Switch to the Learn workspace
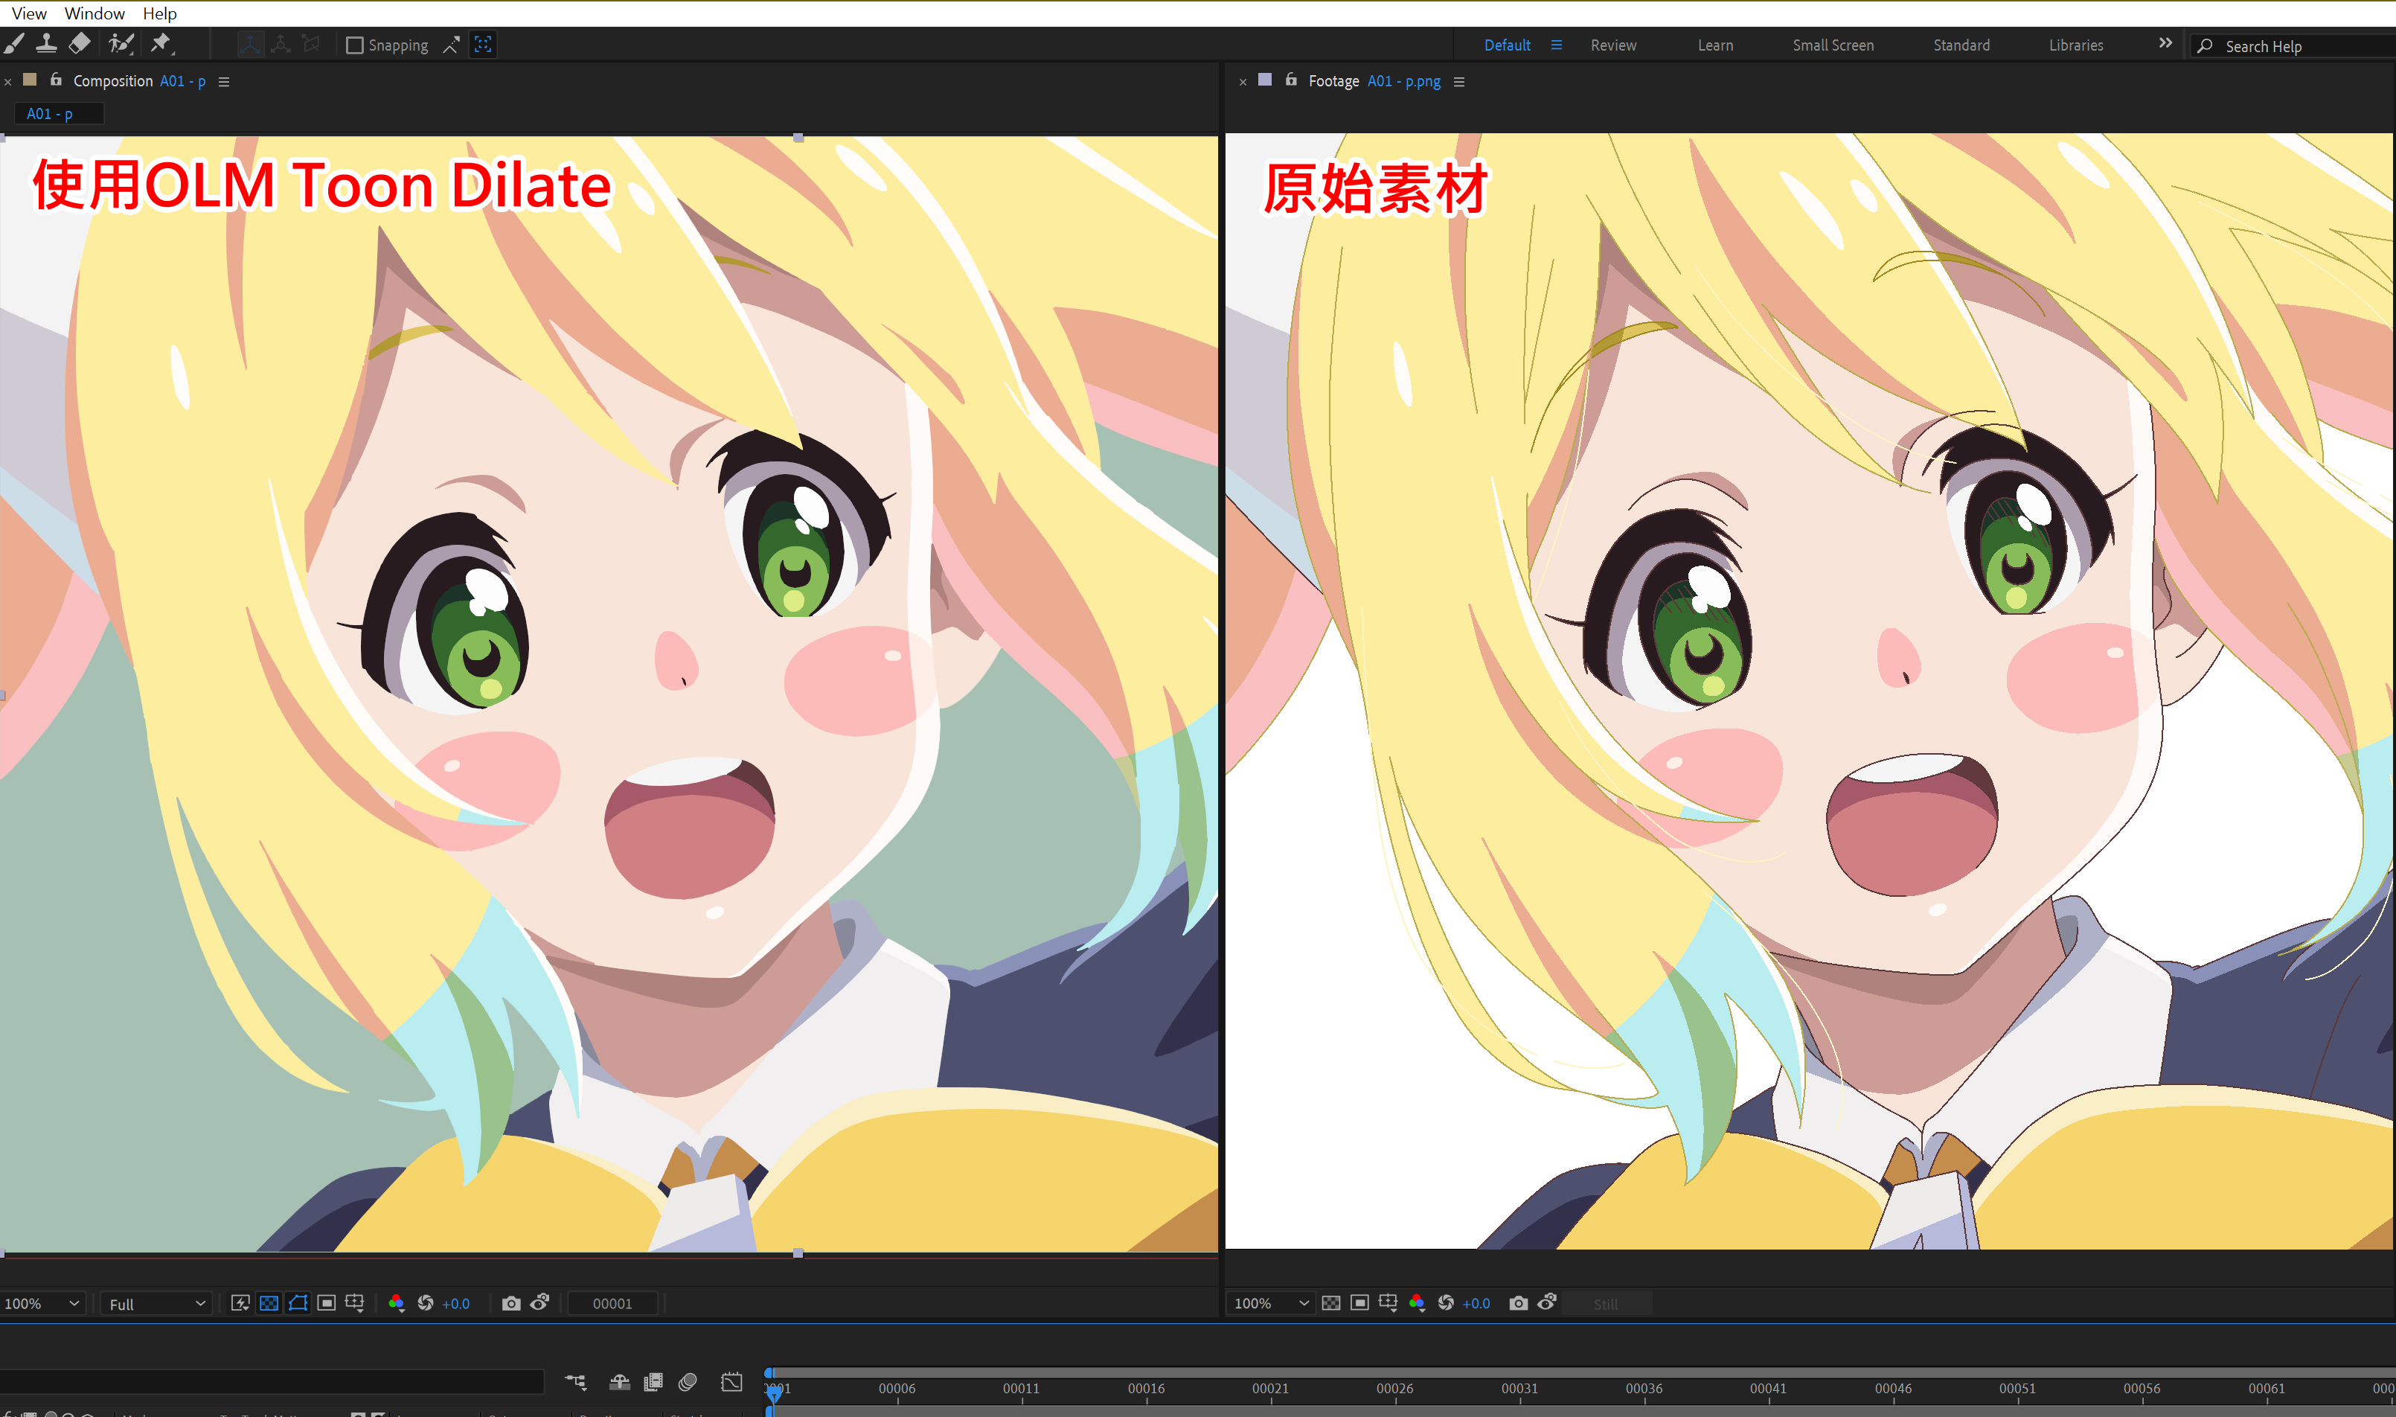 point(1715,45)
